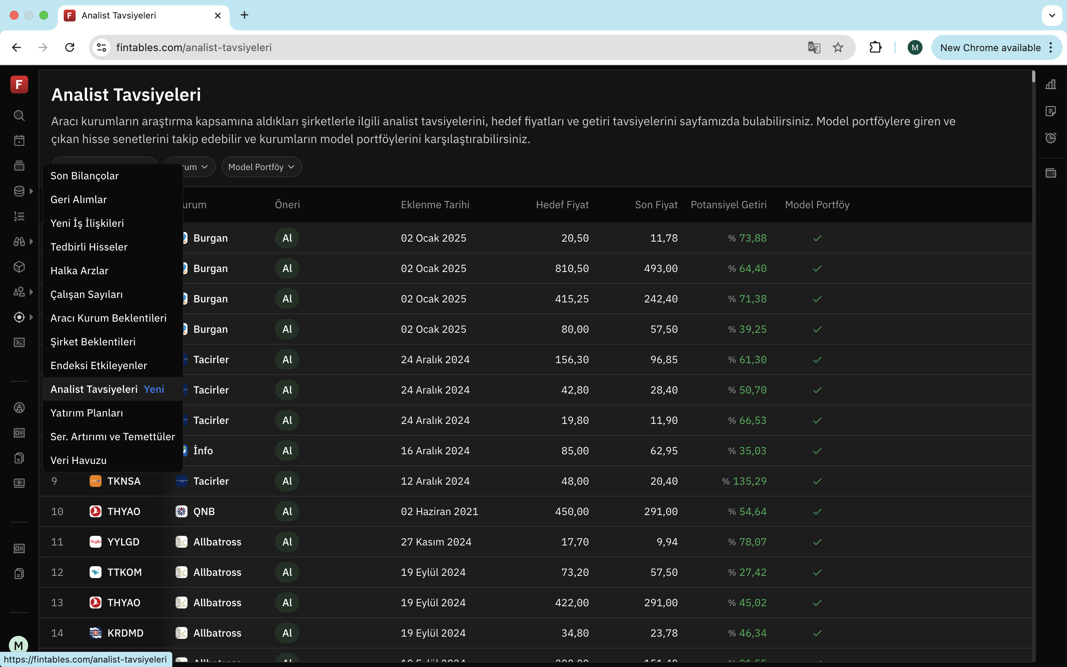Open Aracı Kurum Beklentileri menu item
Screen dimensions: 1067x667
113,318
